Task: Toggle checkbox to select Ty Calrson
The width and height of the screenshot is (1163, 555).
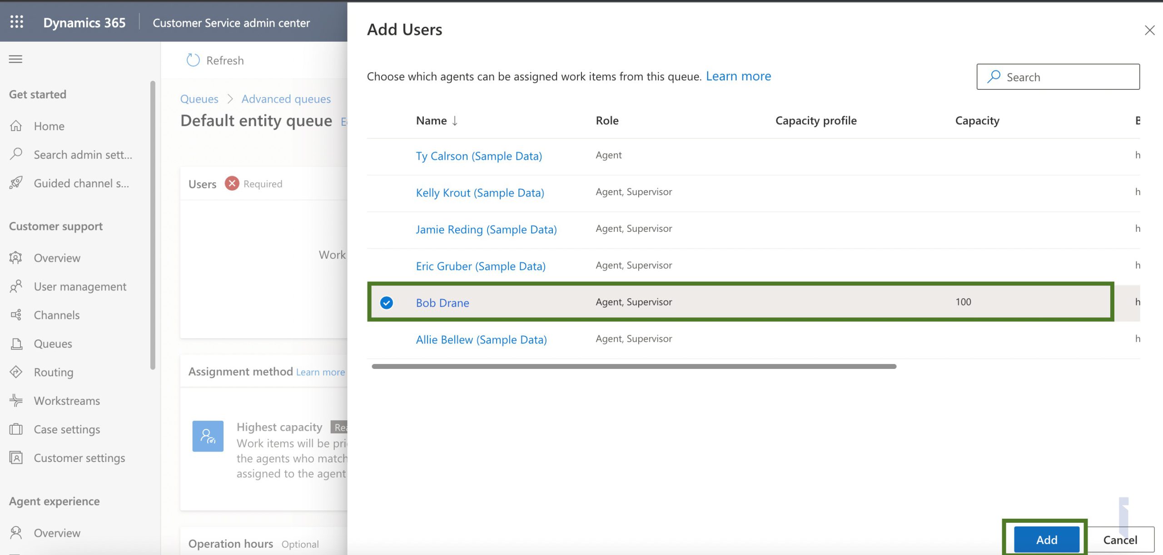Action: coord(387,155)
